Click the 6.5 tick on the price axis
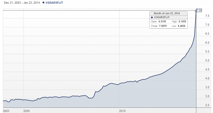 pyautogui.click(x=207, y=34)
